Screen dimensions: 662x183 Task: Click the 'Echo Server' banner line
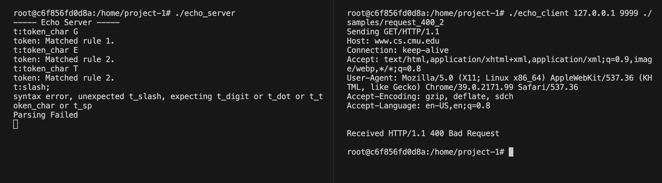66,22
